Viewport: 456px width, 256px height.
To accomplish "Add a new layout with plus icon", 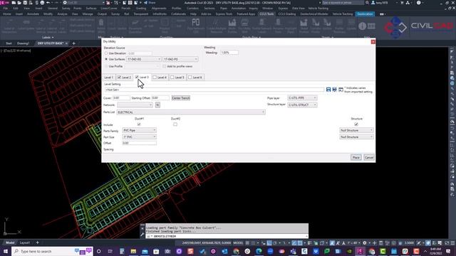I will point(38,242).
